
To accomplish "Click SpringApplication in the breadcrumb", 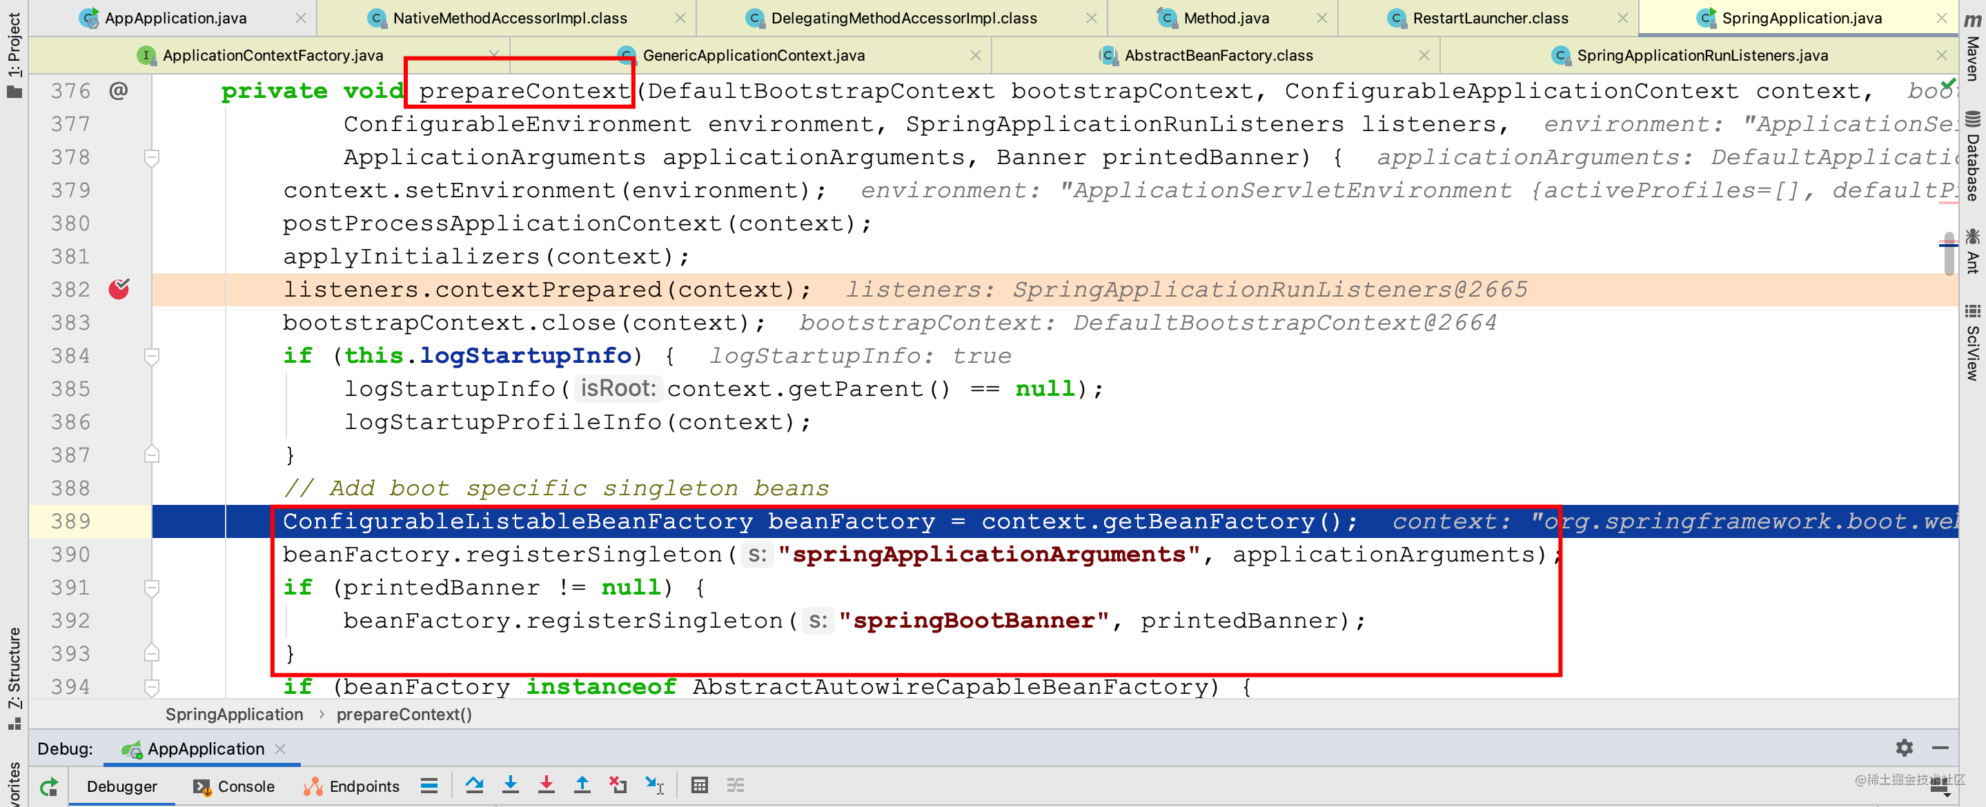I will coord(235,715).
